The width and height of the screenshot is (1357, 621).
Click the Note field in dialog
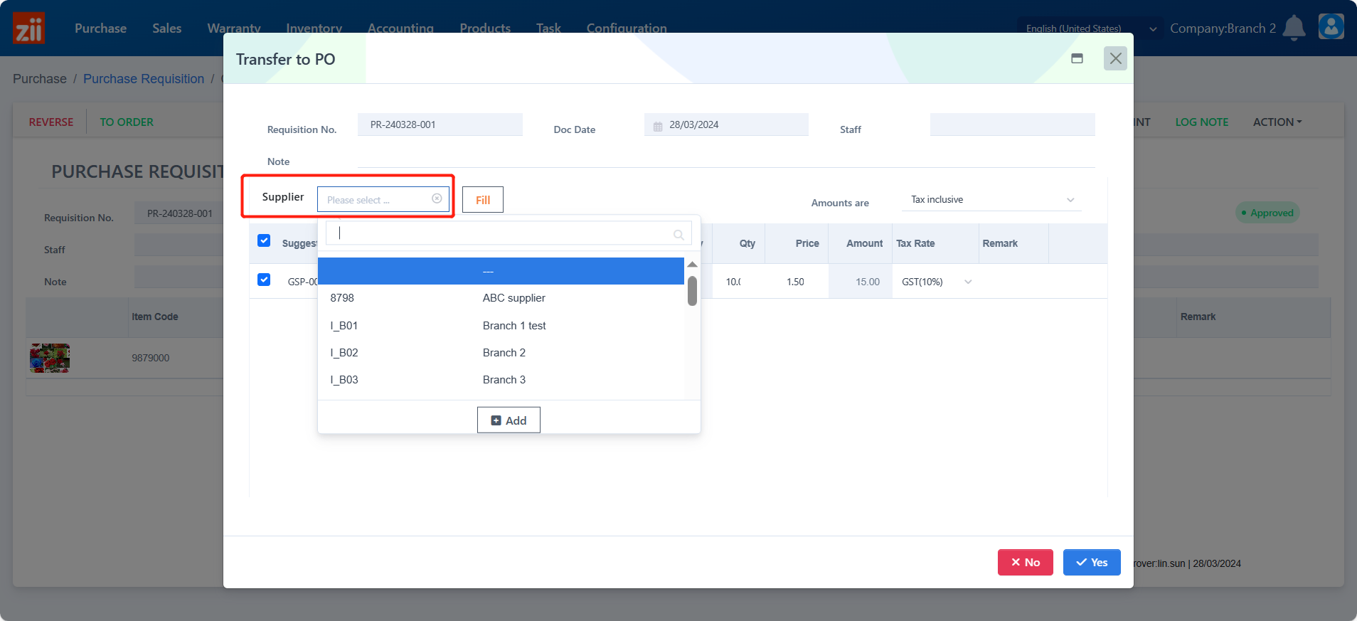[726, 158]
